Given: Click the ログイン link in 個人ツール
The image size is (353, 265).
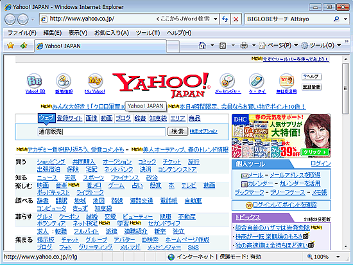Looking at the screenshot, I should click(320, 163).
